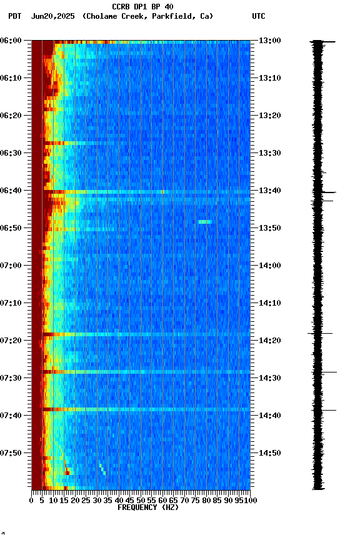Click the red-yellow diagonal streak near 16 Hz
Viewport: 345px width, 540px height.
tap(67, 468)
